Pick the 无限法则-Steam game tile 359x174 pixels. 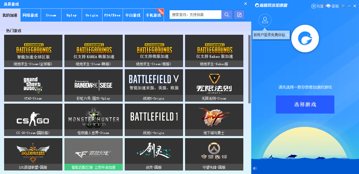(x=214, y=85)
